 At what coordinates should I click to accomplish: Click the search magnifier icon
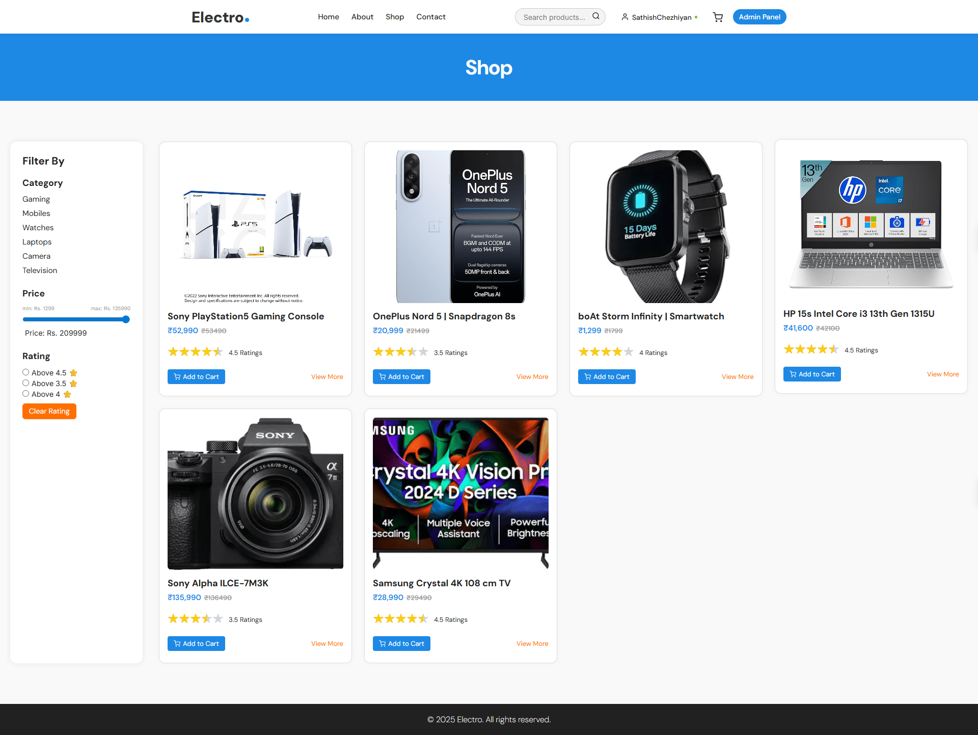pos(595,16)
